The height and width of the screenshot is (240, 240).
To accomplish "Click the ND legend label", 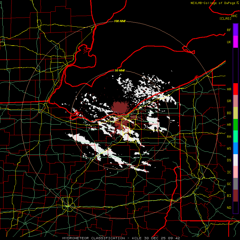I will pyautogui.click(x=229, y=208).
